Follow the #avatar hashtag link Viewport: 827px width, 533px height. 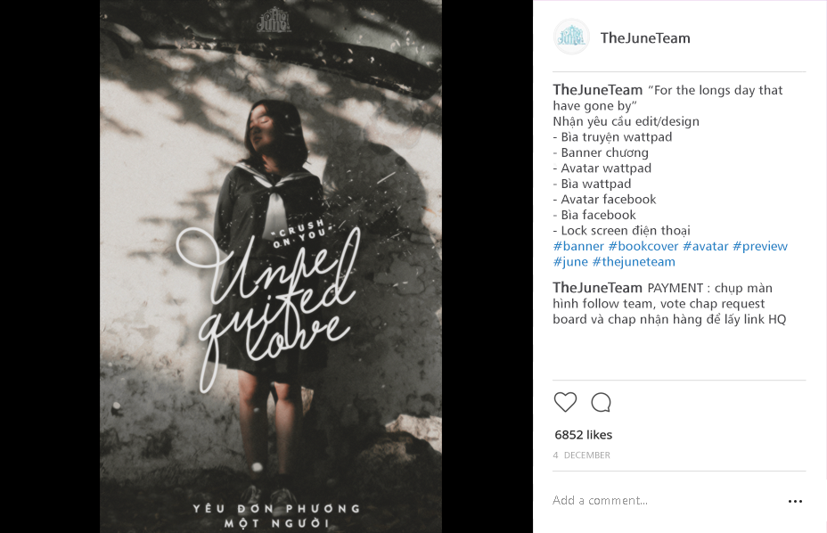[x=706, y=246]
